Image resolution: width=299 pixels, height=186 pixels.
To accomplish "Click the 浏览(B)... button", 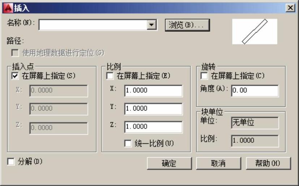I will pyautogui.click(x=187, y=25).
